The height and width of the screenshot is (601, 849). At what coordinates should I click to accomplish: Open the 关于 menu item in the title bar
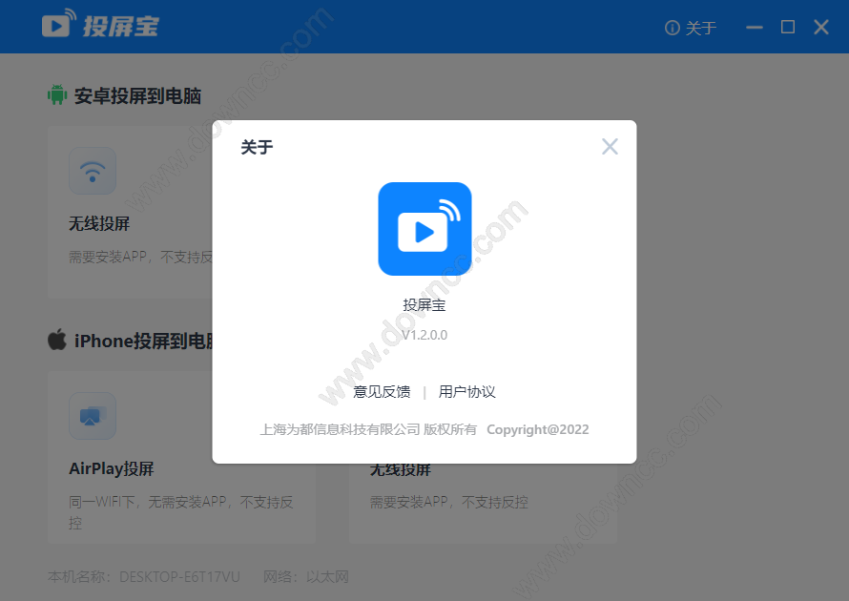698,28
